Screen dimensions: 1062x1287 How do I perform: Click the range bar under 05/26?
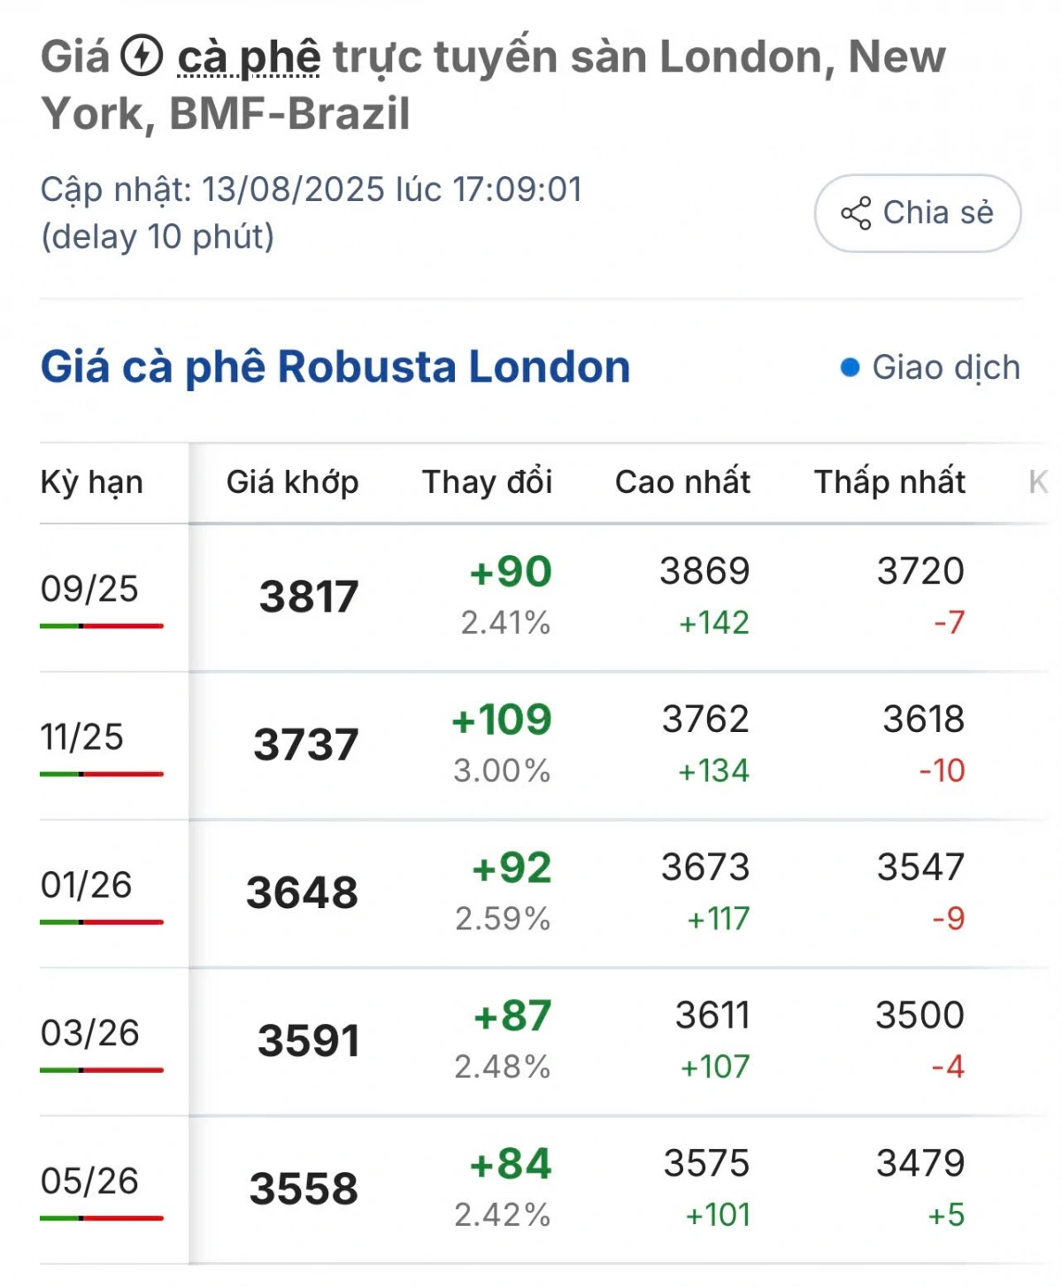pos(102,1218)
